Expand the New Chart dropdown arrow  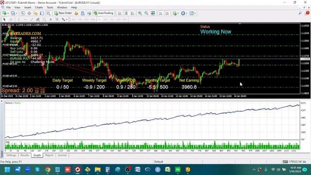coord(8,13)
